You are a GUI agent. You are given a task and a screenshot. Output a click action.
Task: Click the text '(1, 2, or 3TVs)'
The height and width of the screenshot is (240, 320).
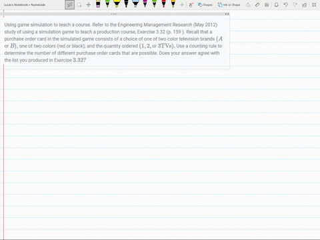pos(157,46)
